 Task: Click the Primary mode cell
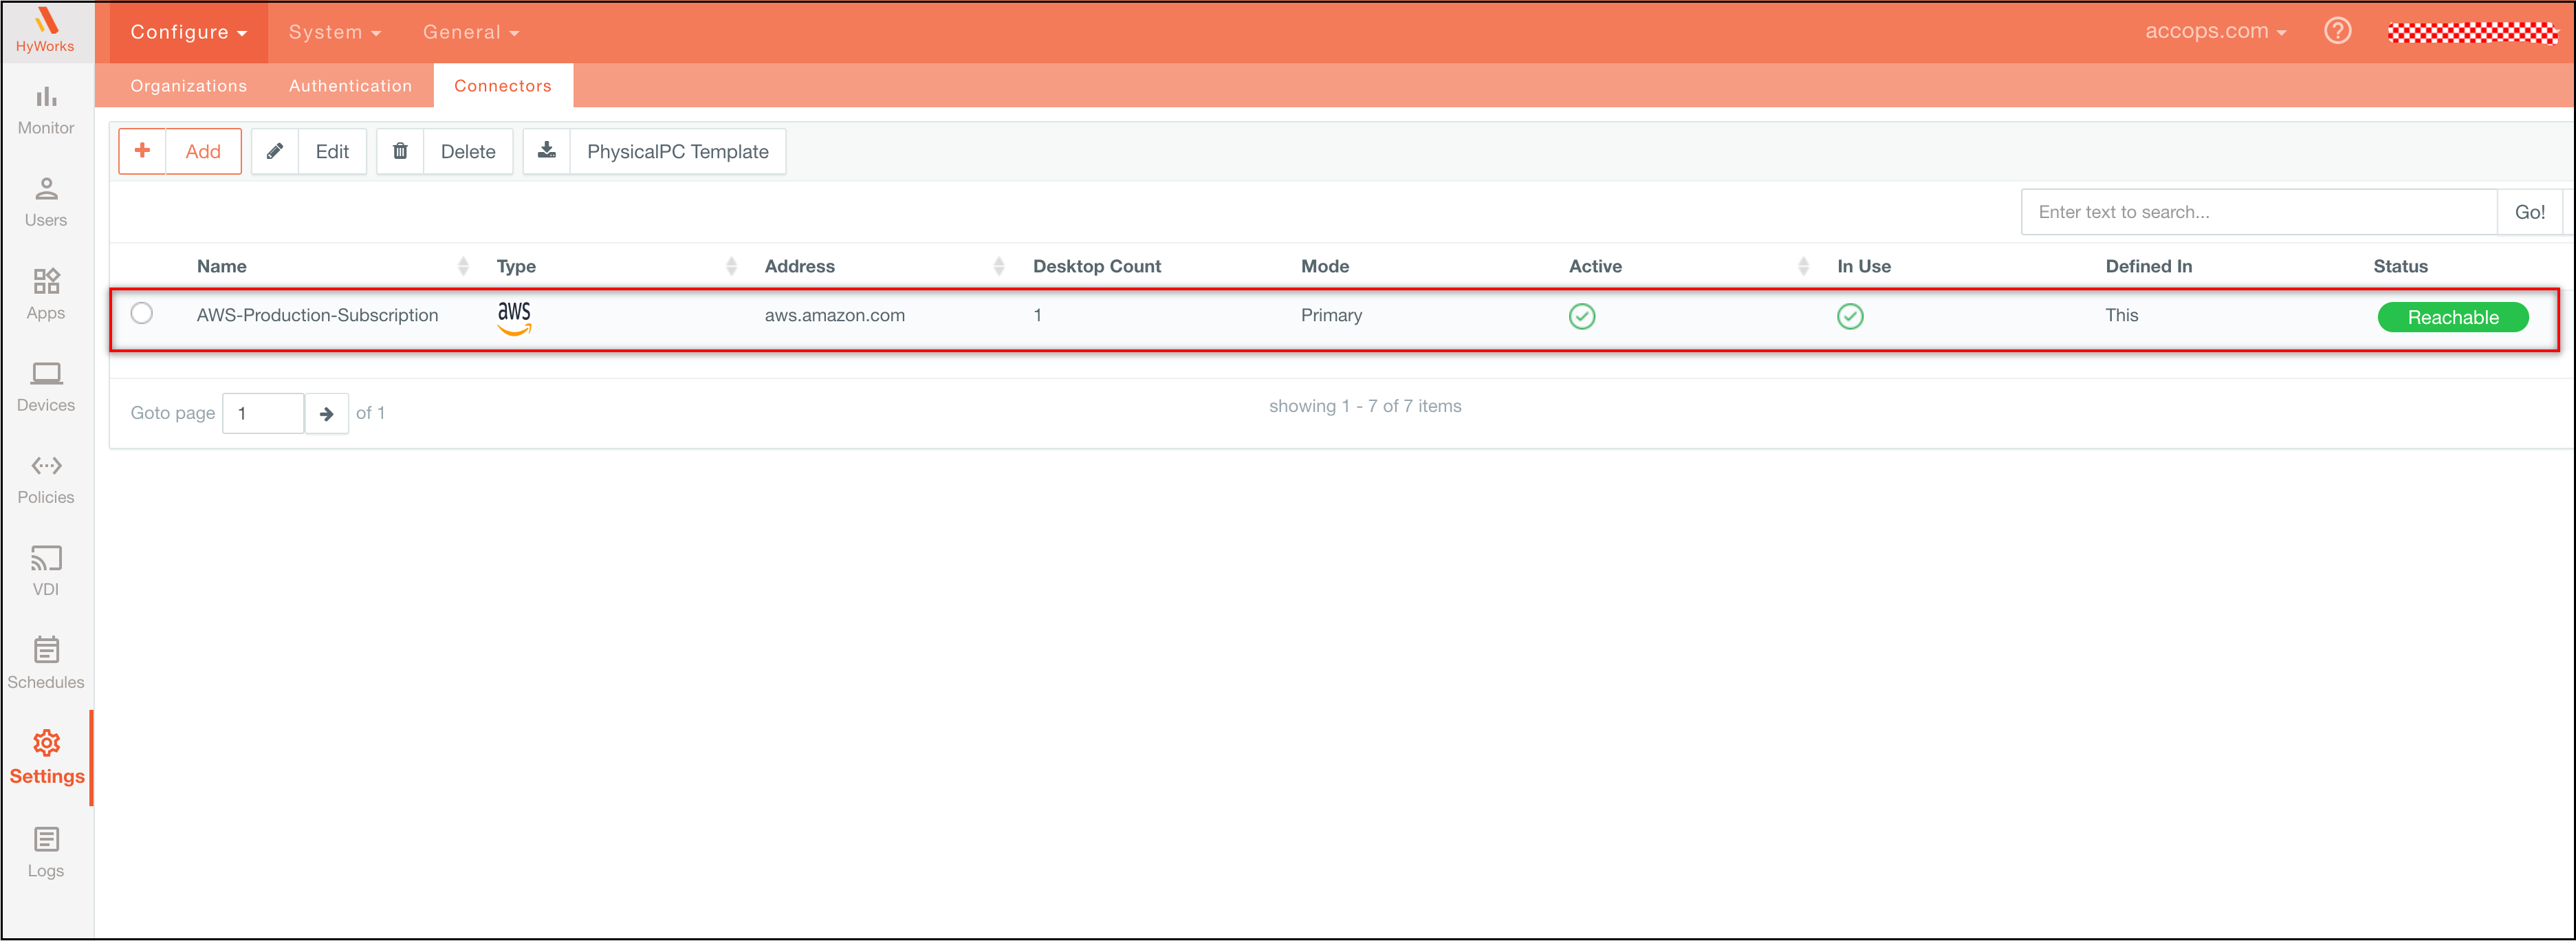(x=1331, y=315)
